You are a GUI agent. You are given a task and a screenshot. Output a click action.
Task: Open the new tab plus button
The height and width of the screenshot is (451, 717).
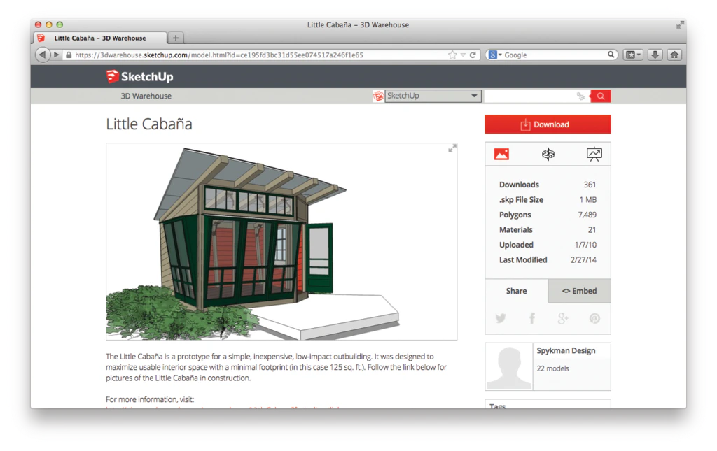(176, 38)
